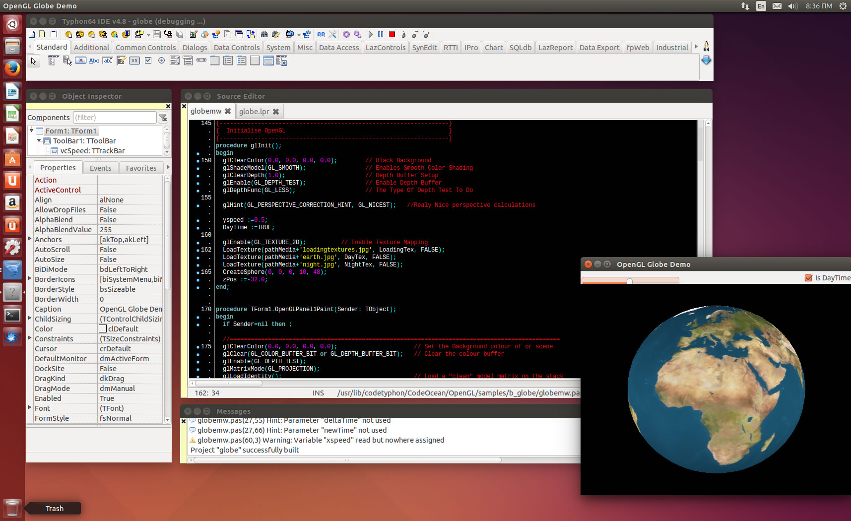Select the Caption property row
The height and width of the screenshot is (521, 851).
(x=98, y=309)
